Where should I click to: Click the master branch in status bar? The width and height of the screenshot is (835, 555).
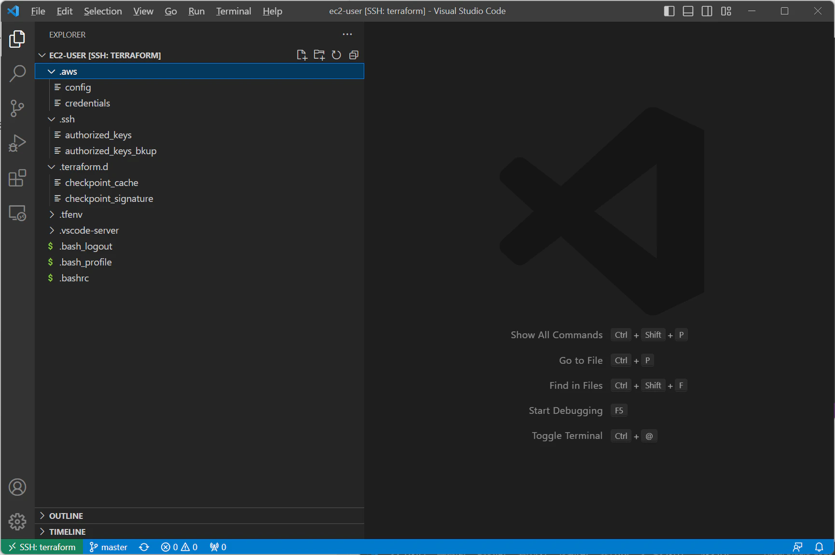coord(109,547)
